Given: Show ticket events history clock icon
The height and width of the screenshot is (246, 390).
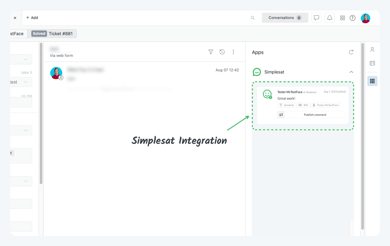Looking at the screenshot, I should [x=222, y=52].
